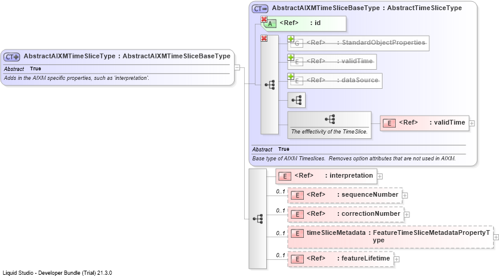Select the AbstractAIXMTimeSliceType title text

point(127,56)
